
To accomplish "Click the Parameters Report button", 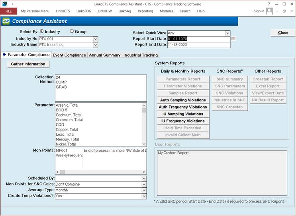I will tap(183, 79).
